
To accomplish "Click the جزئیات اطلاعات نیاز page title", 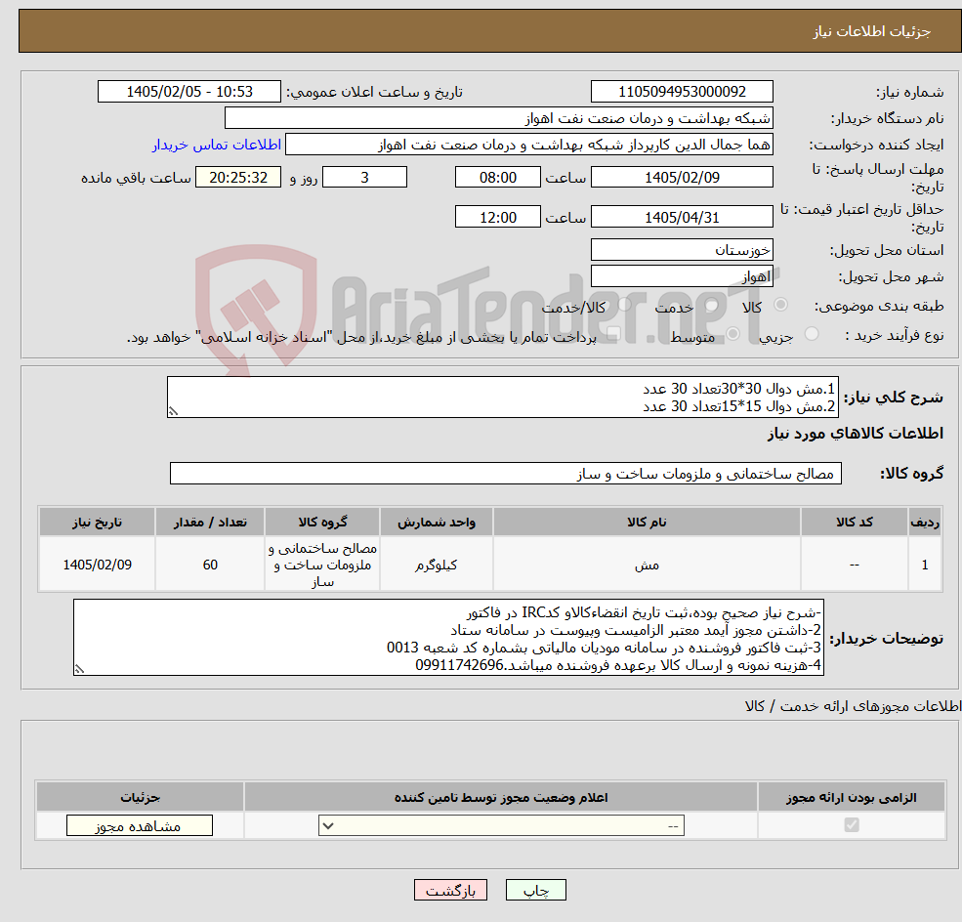I will coord(872,31).
